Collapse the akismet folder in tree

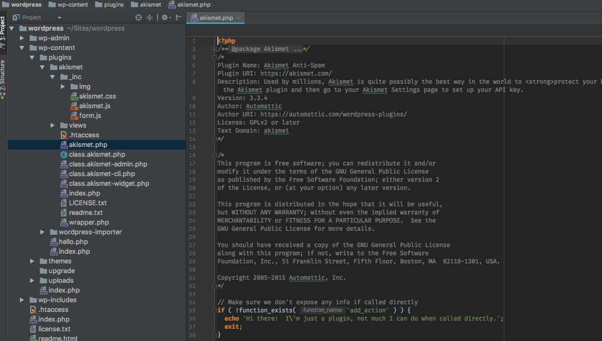click(42, 67)
